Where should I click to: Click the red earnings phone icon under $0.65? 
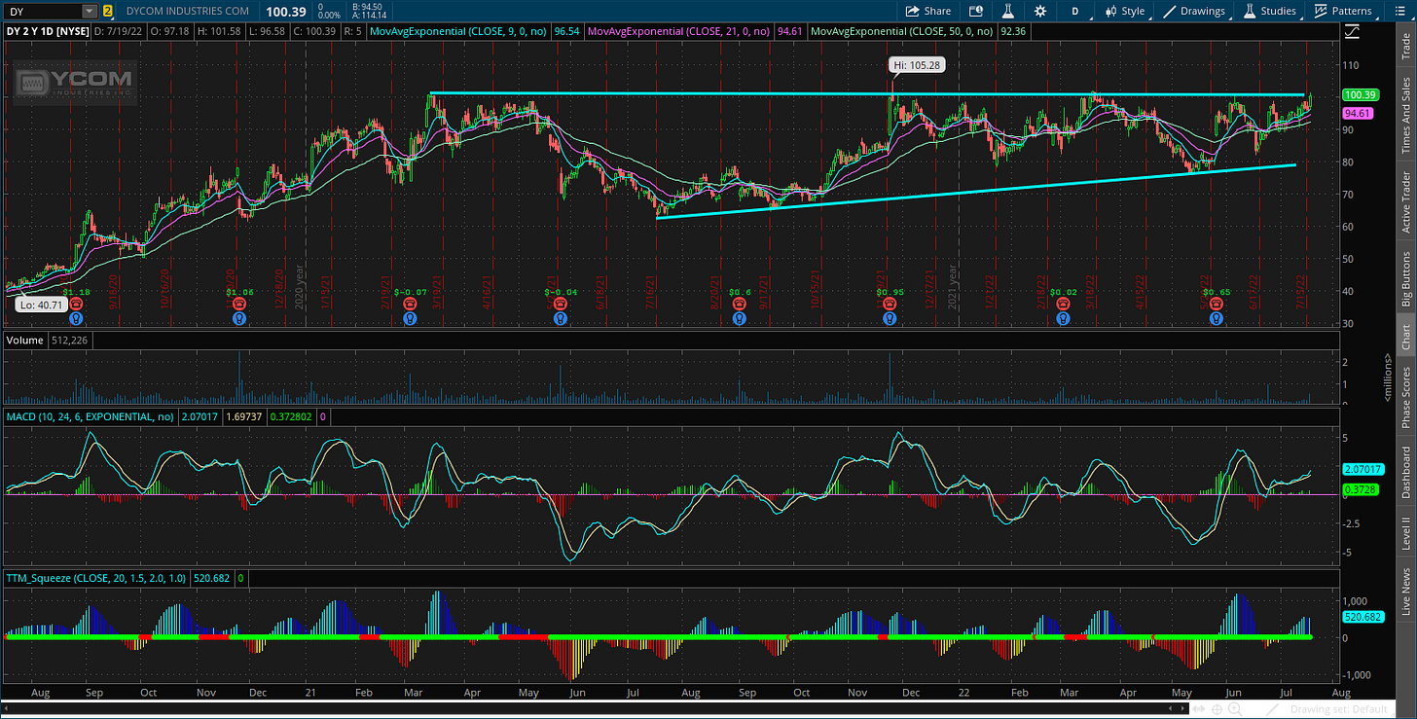click(1216, 304)
